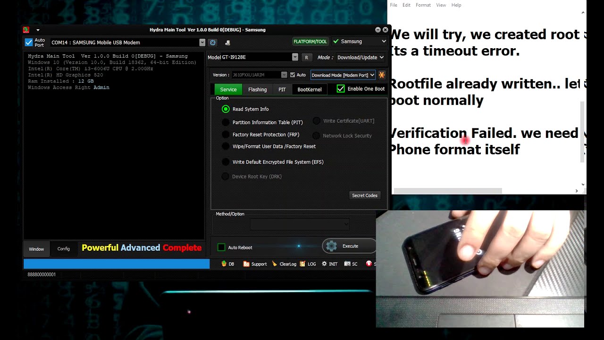Viewport: 604px width, 340px height.
Task: Open the PIT tab
Action: point(282,89)
